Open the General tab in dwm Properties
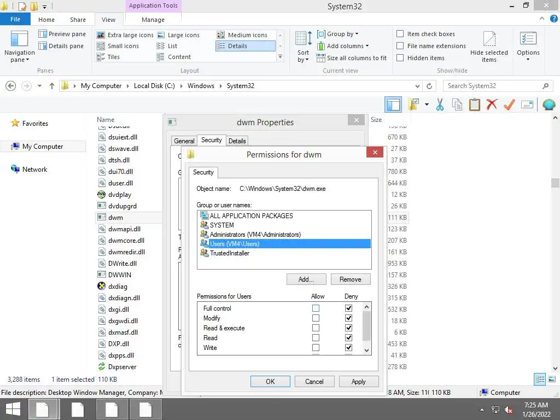 click(x=184, y=141)
